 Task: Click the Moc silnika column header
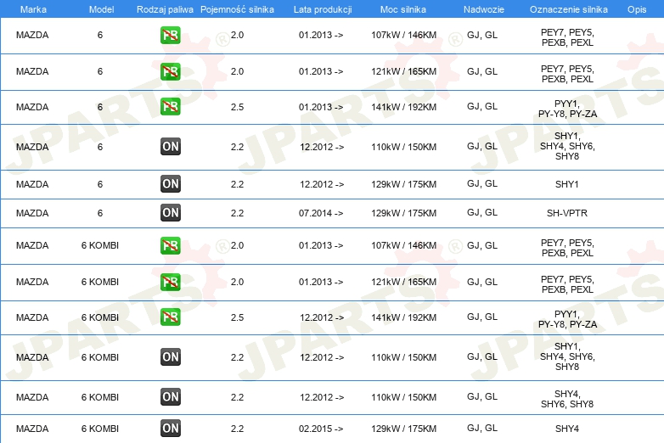(403, 9)
